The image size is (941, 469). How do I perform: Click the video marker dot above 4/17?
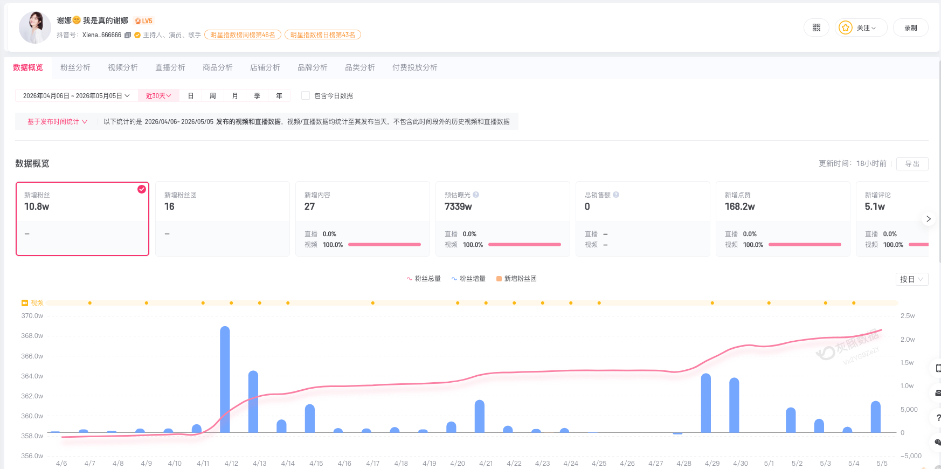click(373, 303)
